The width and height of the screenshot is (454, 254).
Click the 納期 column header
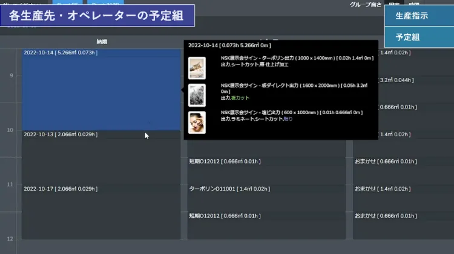(x=102, y=42)
